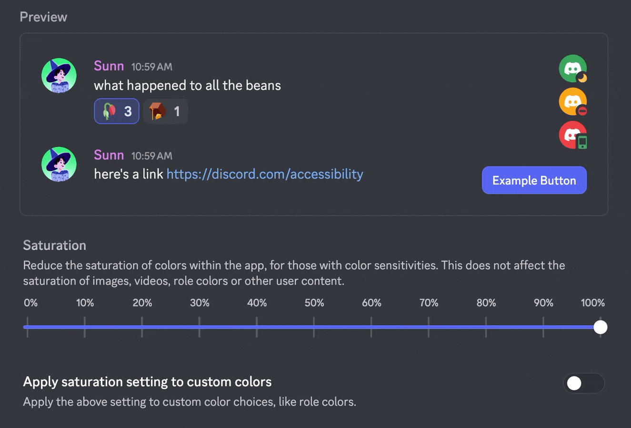The image size is (631, 428).
Task: Click the wilted rose reaction showing 3
Action: pos(116,111)
